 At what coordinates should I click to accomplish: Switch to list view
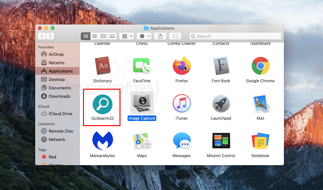[x=95, y=36]
